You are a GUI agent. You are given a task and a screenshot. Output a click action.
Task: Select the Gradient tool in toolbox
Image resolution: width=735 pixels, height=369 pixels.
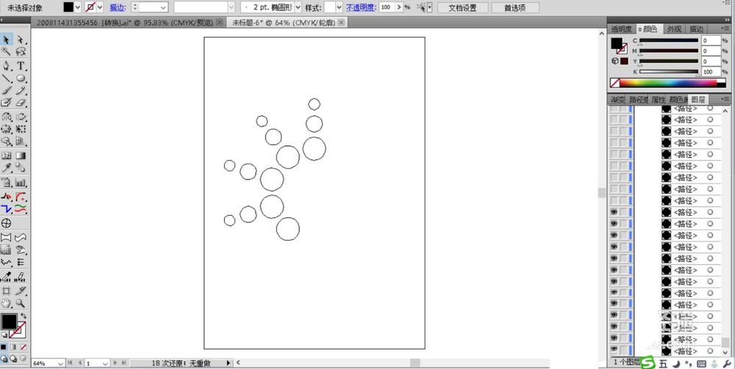(x=21, y=156)
